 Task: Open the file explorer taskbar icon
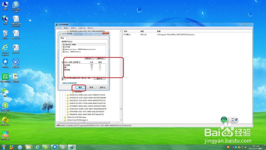(28, 147)
